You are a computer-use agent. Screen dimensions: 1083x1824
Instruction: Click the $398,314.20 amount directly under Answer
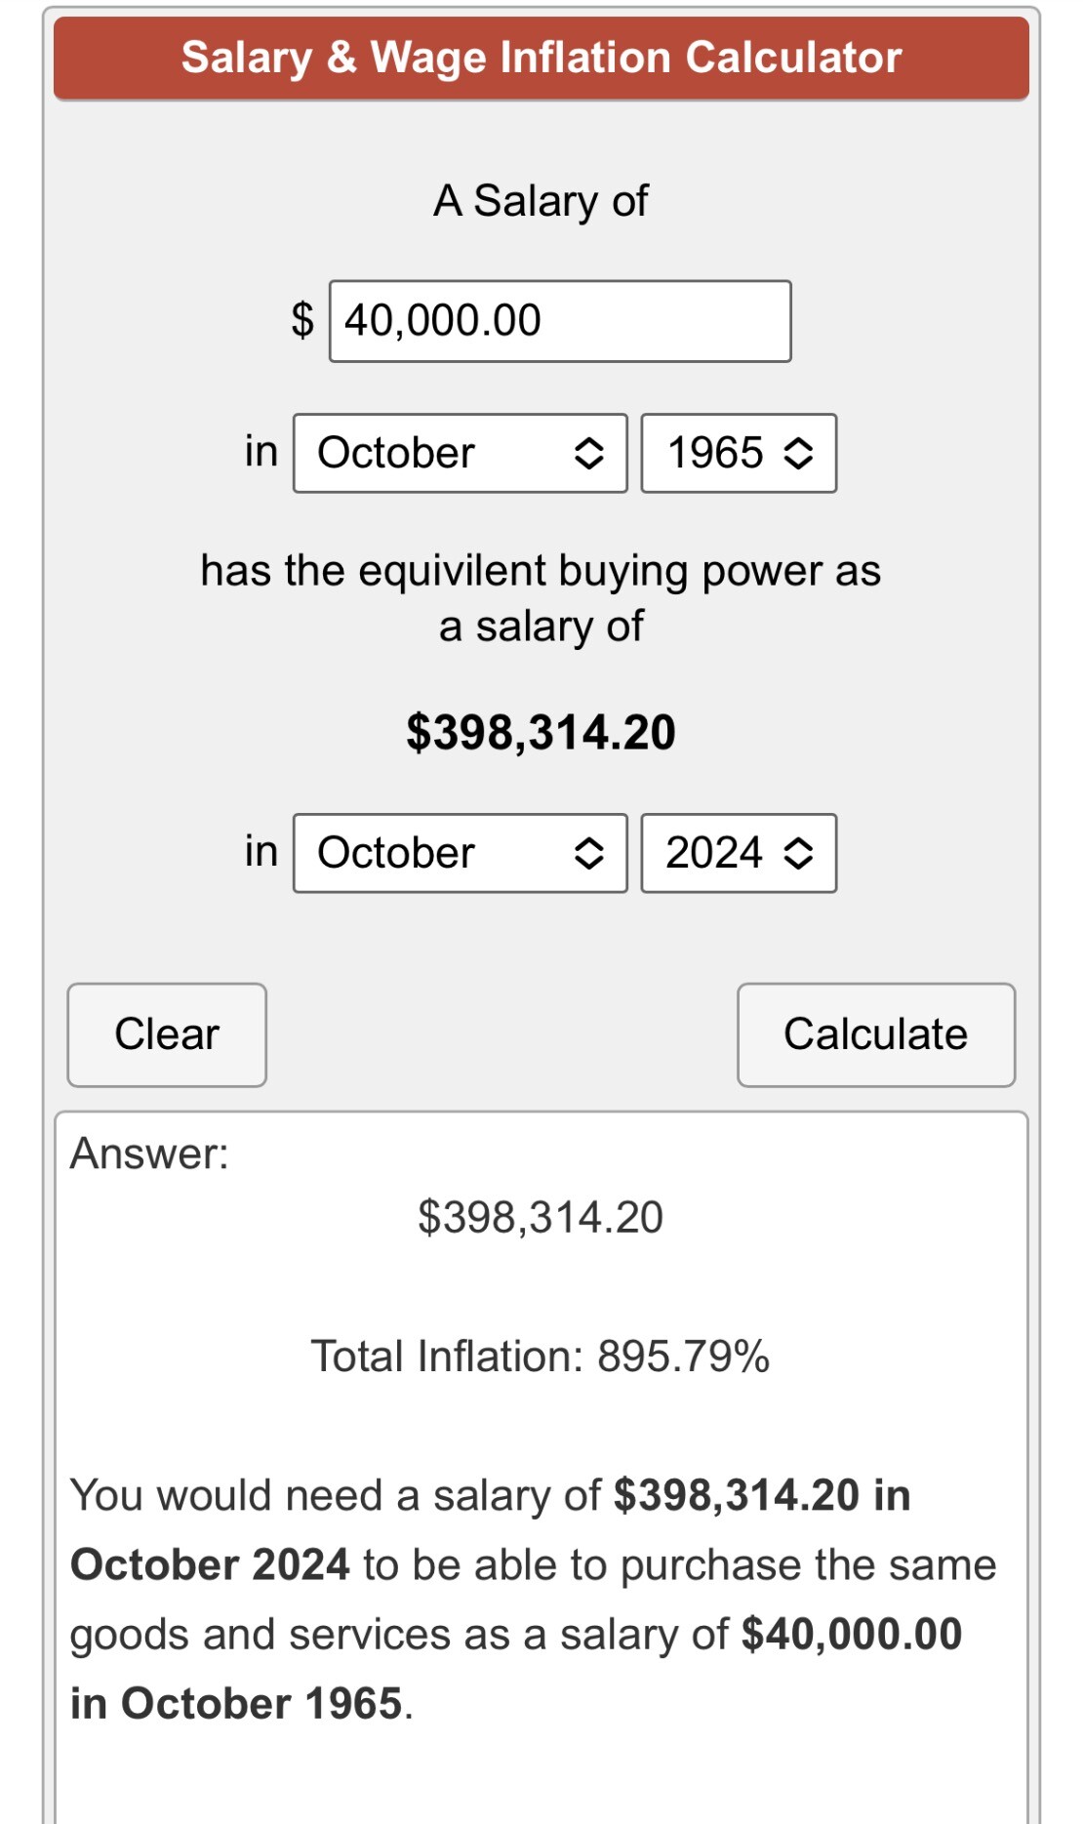[541, 1217]
